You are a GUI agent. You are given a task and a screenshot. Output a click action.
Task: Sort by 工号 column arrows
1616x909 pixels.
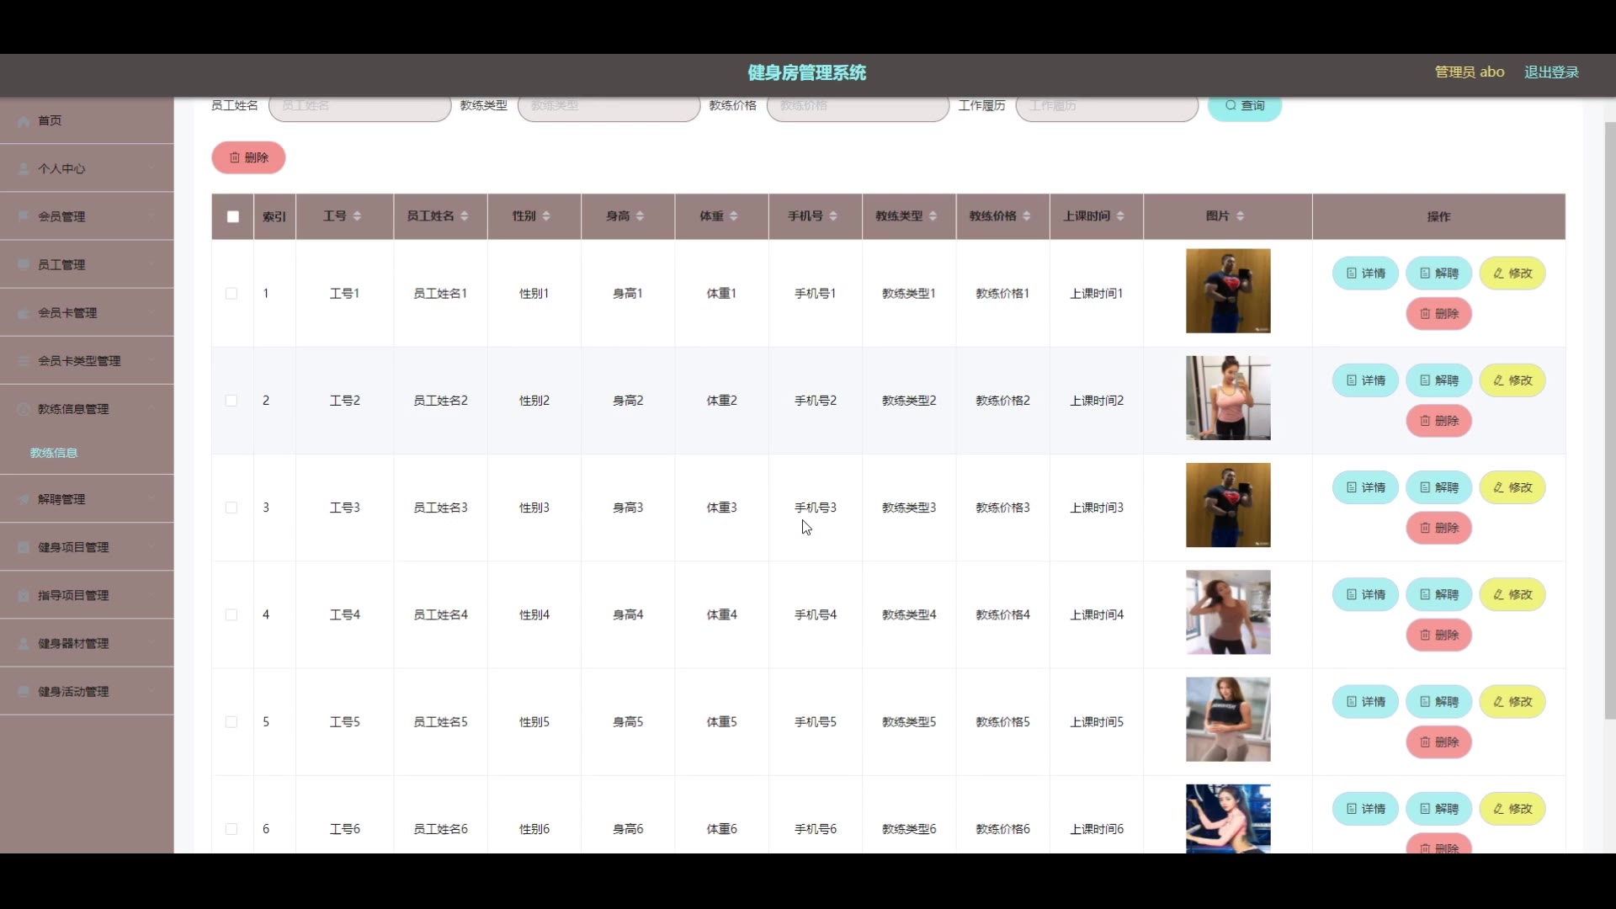(x=357, y=216)
